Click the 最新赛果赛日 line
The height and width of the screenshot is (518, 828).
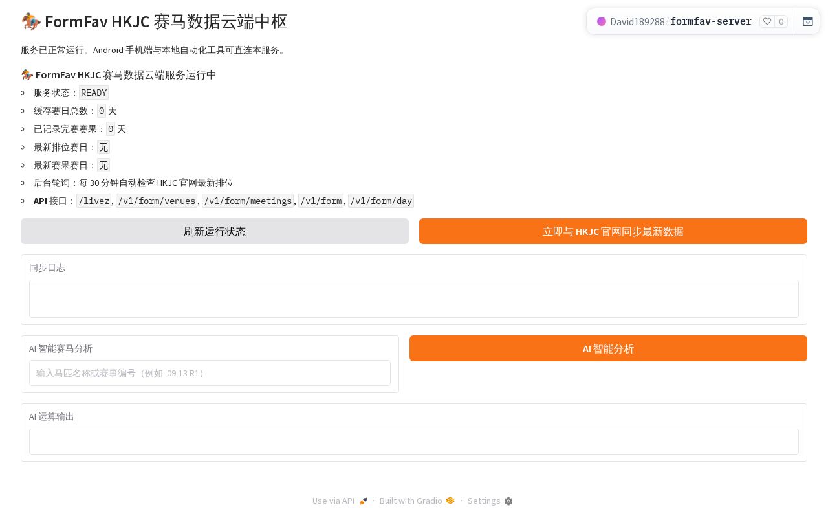[x=72, y=165]
